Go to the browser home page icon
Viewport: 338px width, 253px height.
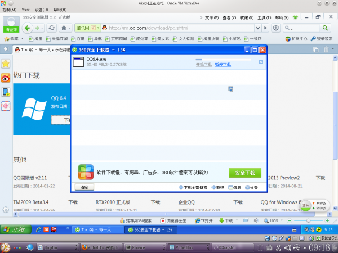(x=64, y=28)
